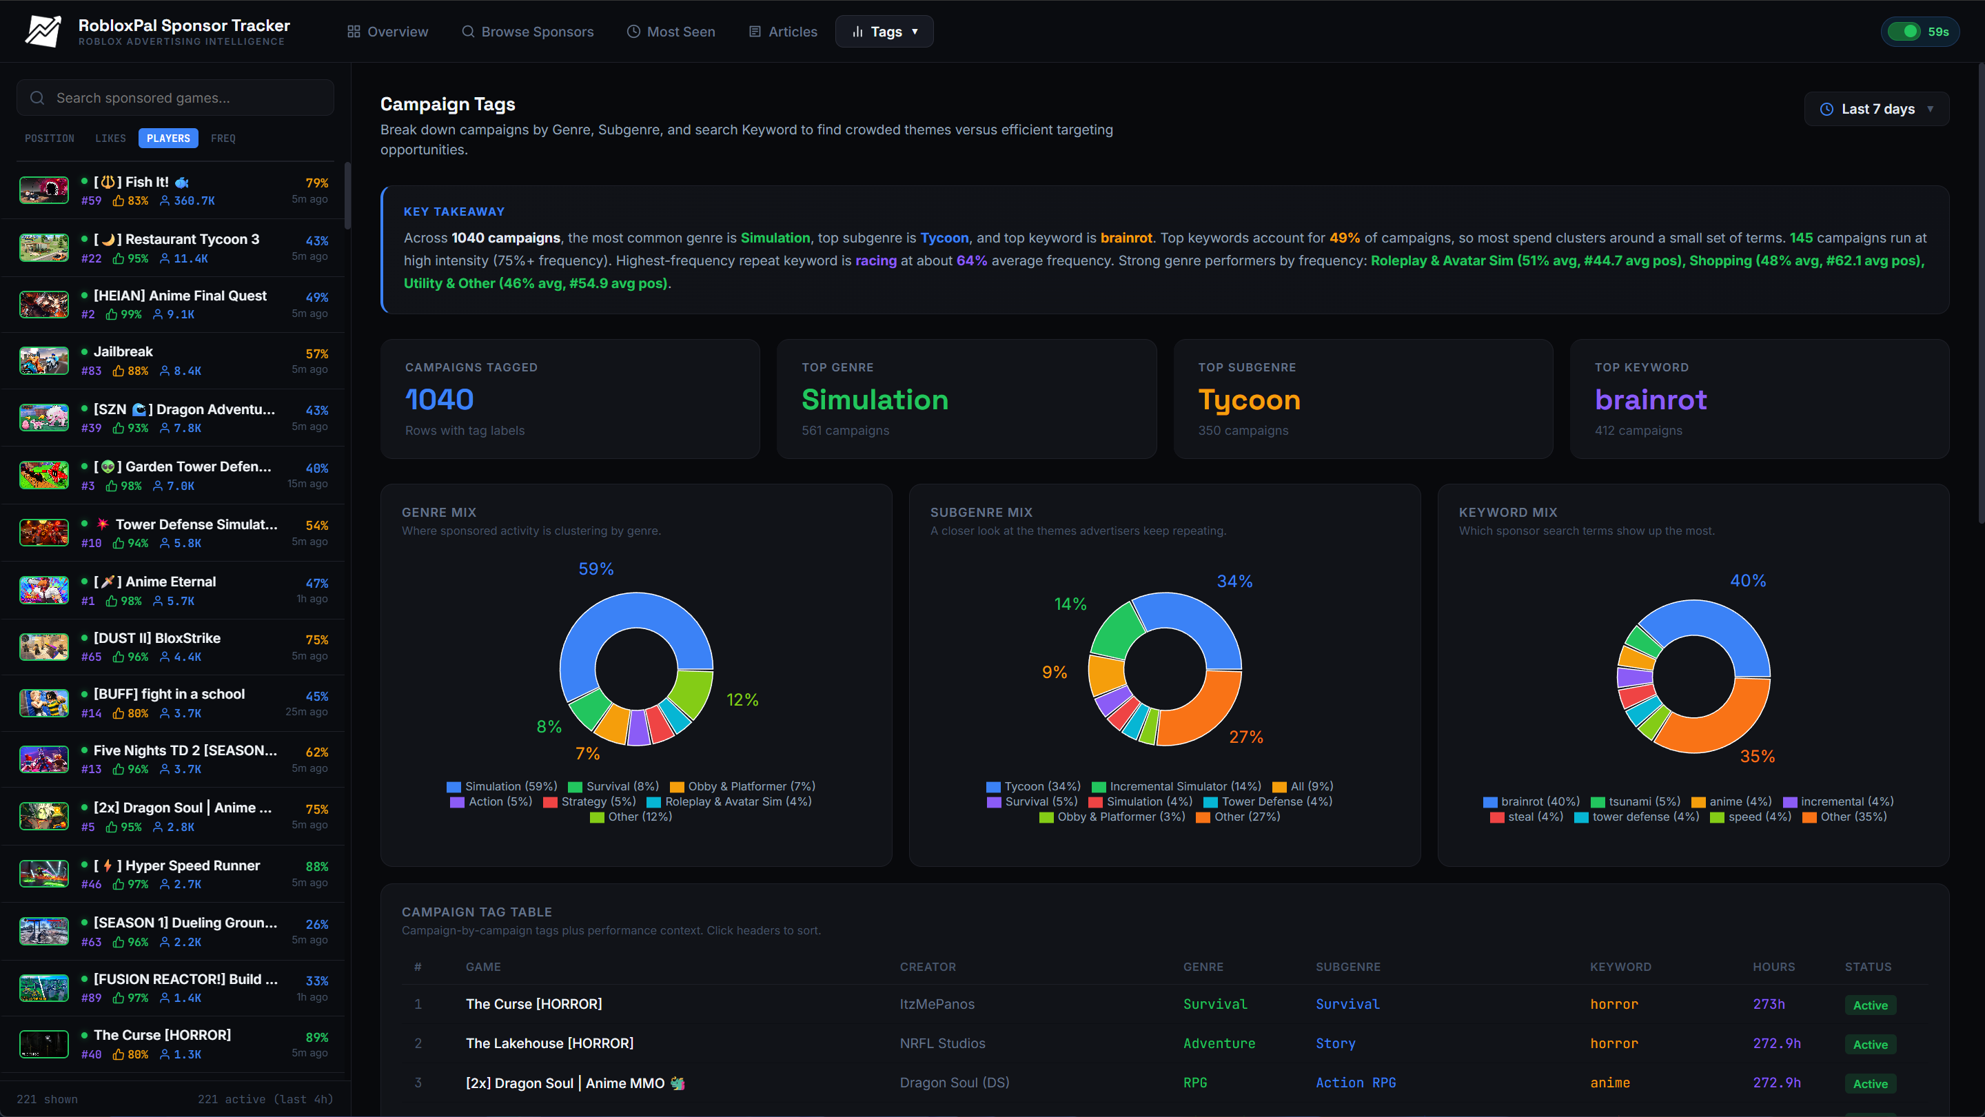Open The Lakehouse [HORROR] table row
1985x1117 pixels.
(549, 1043)
